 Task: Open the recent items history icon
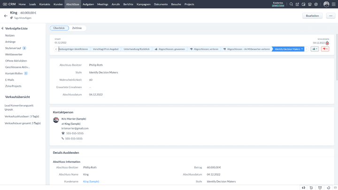click(328, 187)
